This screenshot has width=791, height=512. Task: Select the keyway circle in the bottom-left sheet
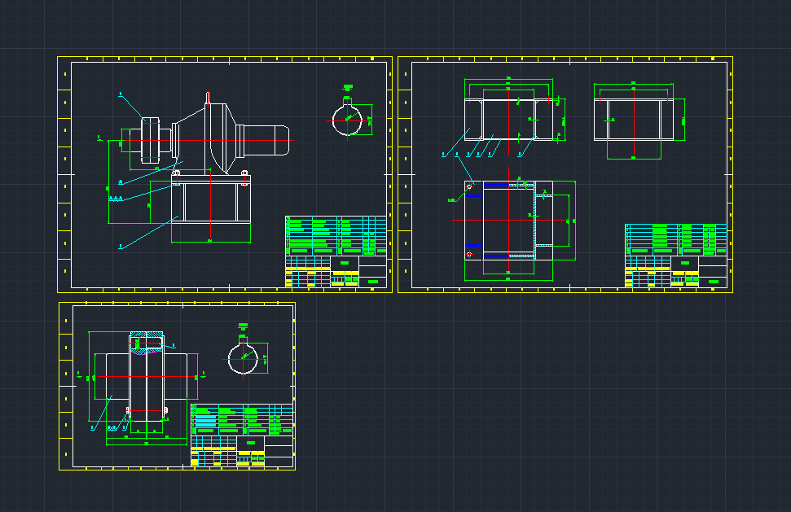click(243, 358)
